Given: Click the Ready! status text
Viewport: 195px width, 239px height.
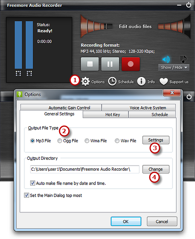Looking at the screenshot, I should coord(45,31).
